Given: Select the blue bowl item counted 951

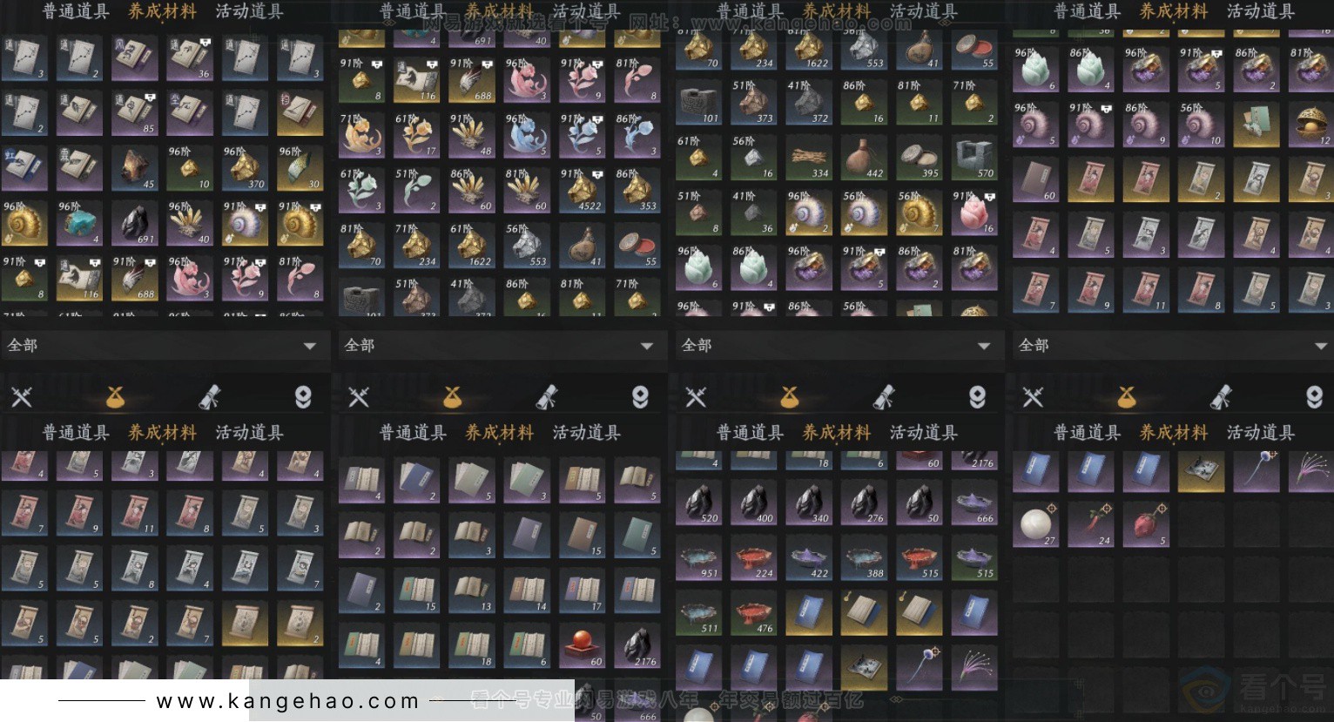Looking at the screenshot, I should 699,559.
